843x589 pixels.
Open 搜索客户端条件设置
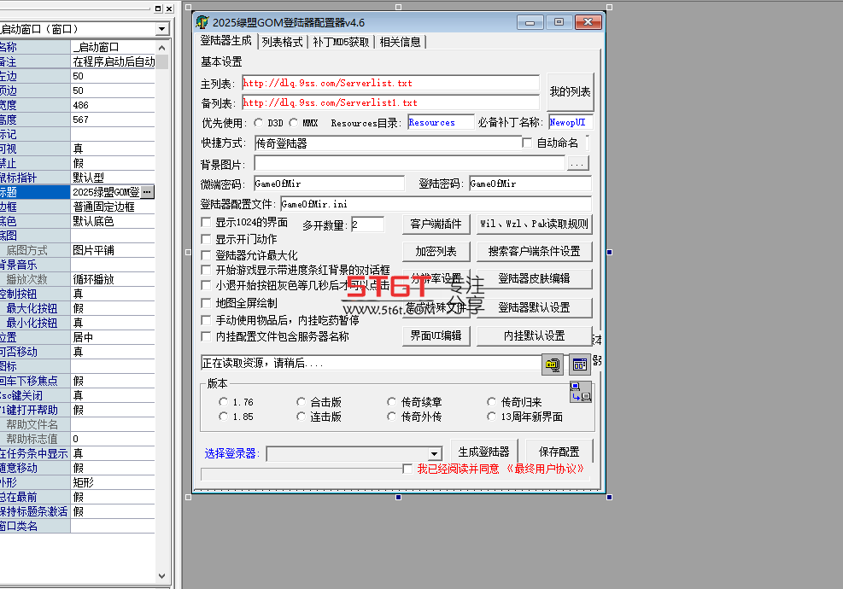(535, 252)
